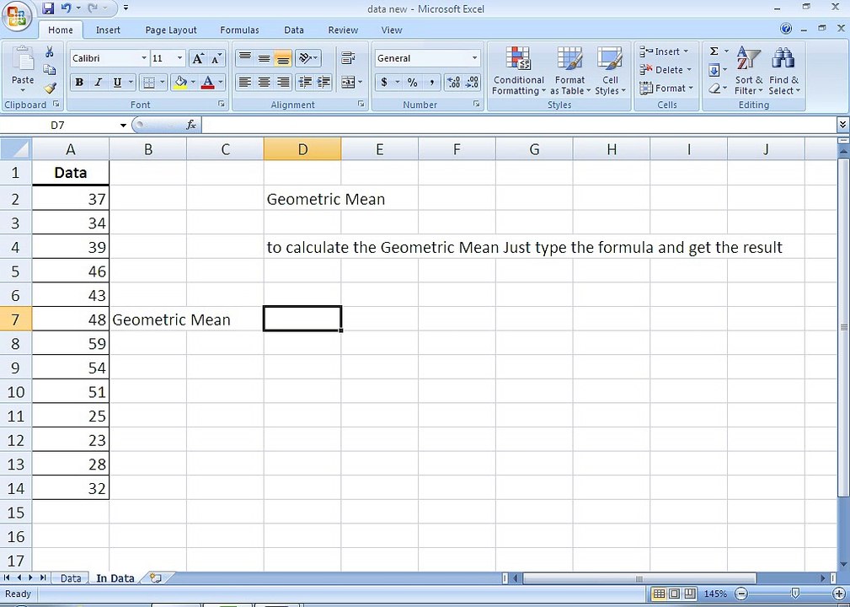Open Microsoft Excel Help question mark
Screen dimensions: 850x607
point(786,30)
